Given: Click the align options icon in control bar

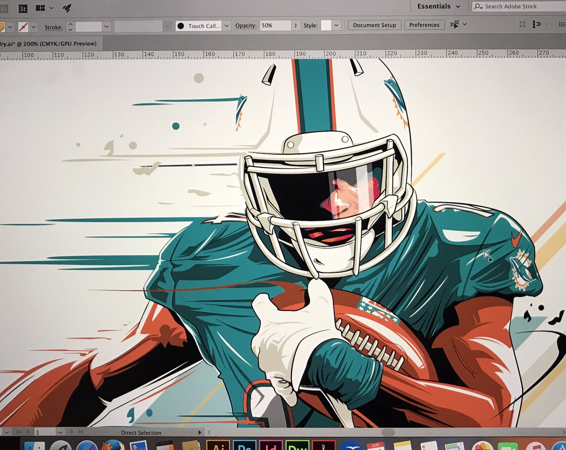Looking at the screenshot, I should tap(536, 24).
